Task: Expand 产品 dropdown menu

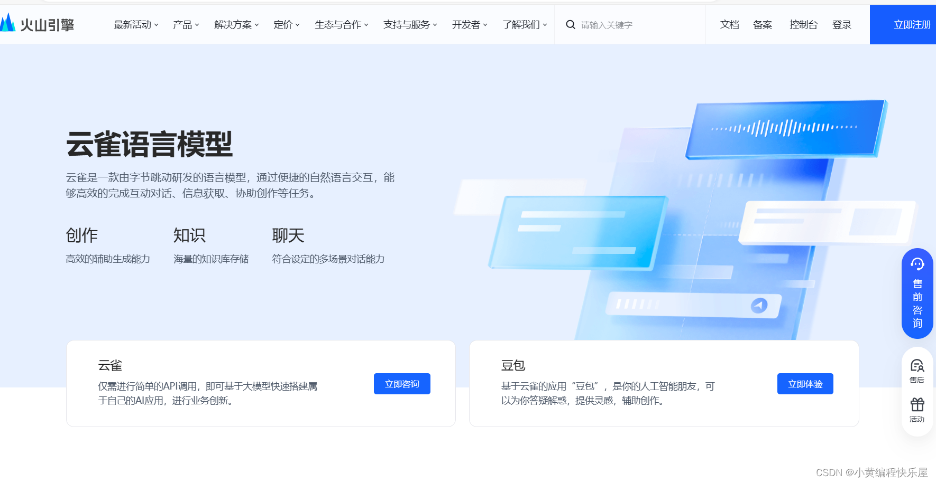Action: coord(186,25)
